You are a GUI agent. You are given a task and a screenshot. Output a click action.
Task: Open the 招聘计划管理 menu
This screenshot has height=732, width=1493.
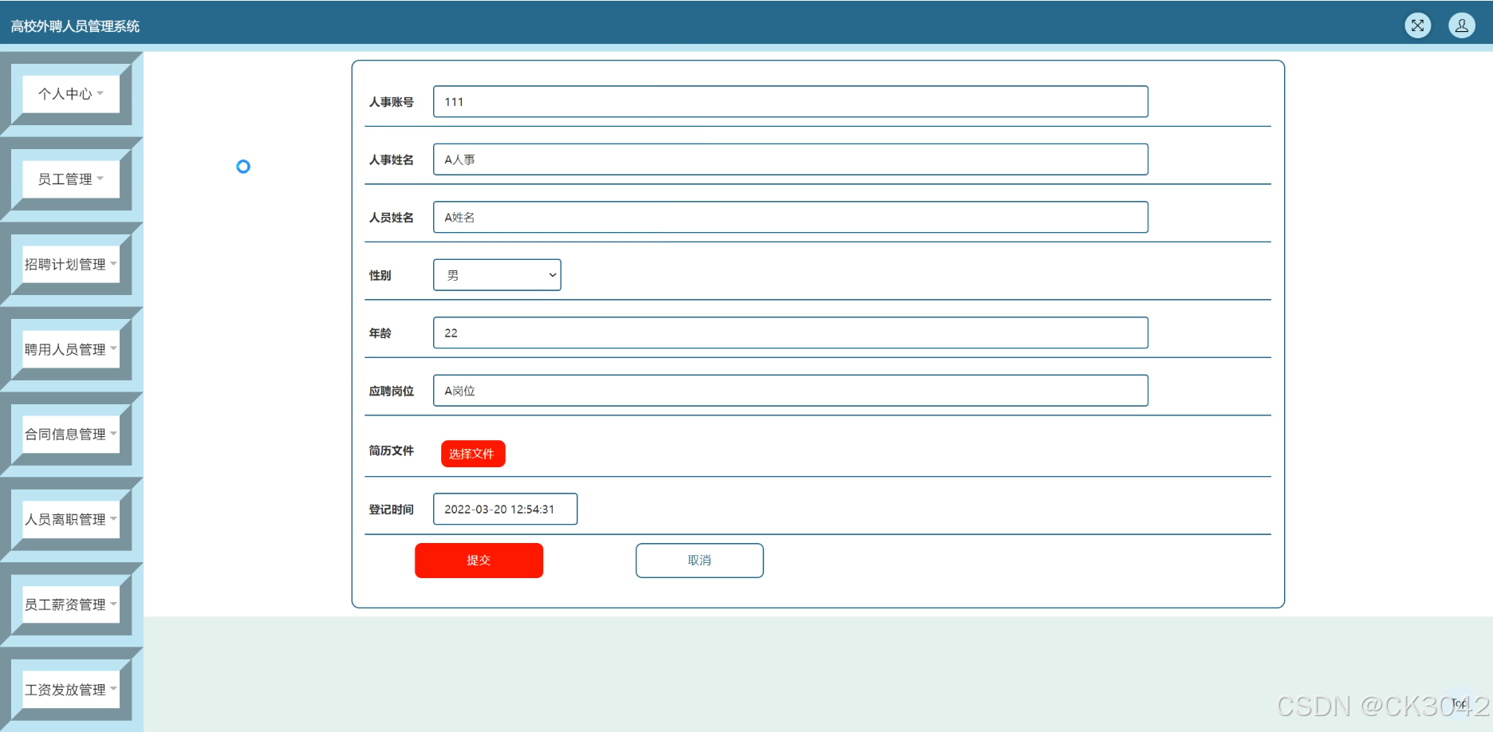pyautogui.click(x=71, y=264)
